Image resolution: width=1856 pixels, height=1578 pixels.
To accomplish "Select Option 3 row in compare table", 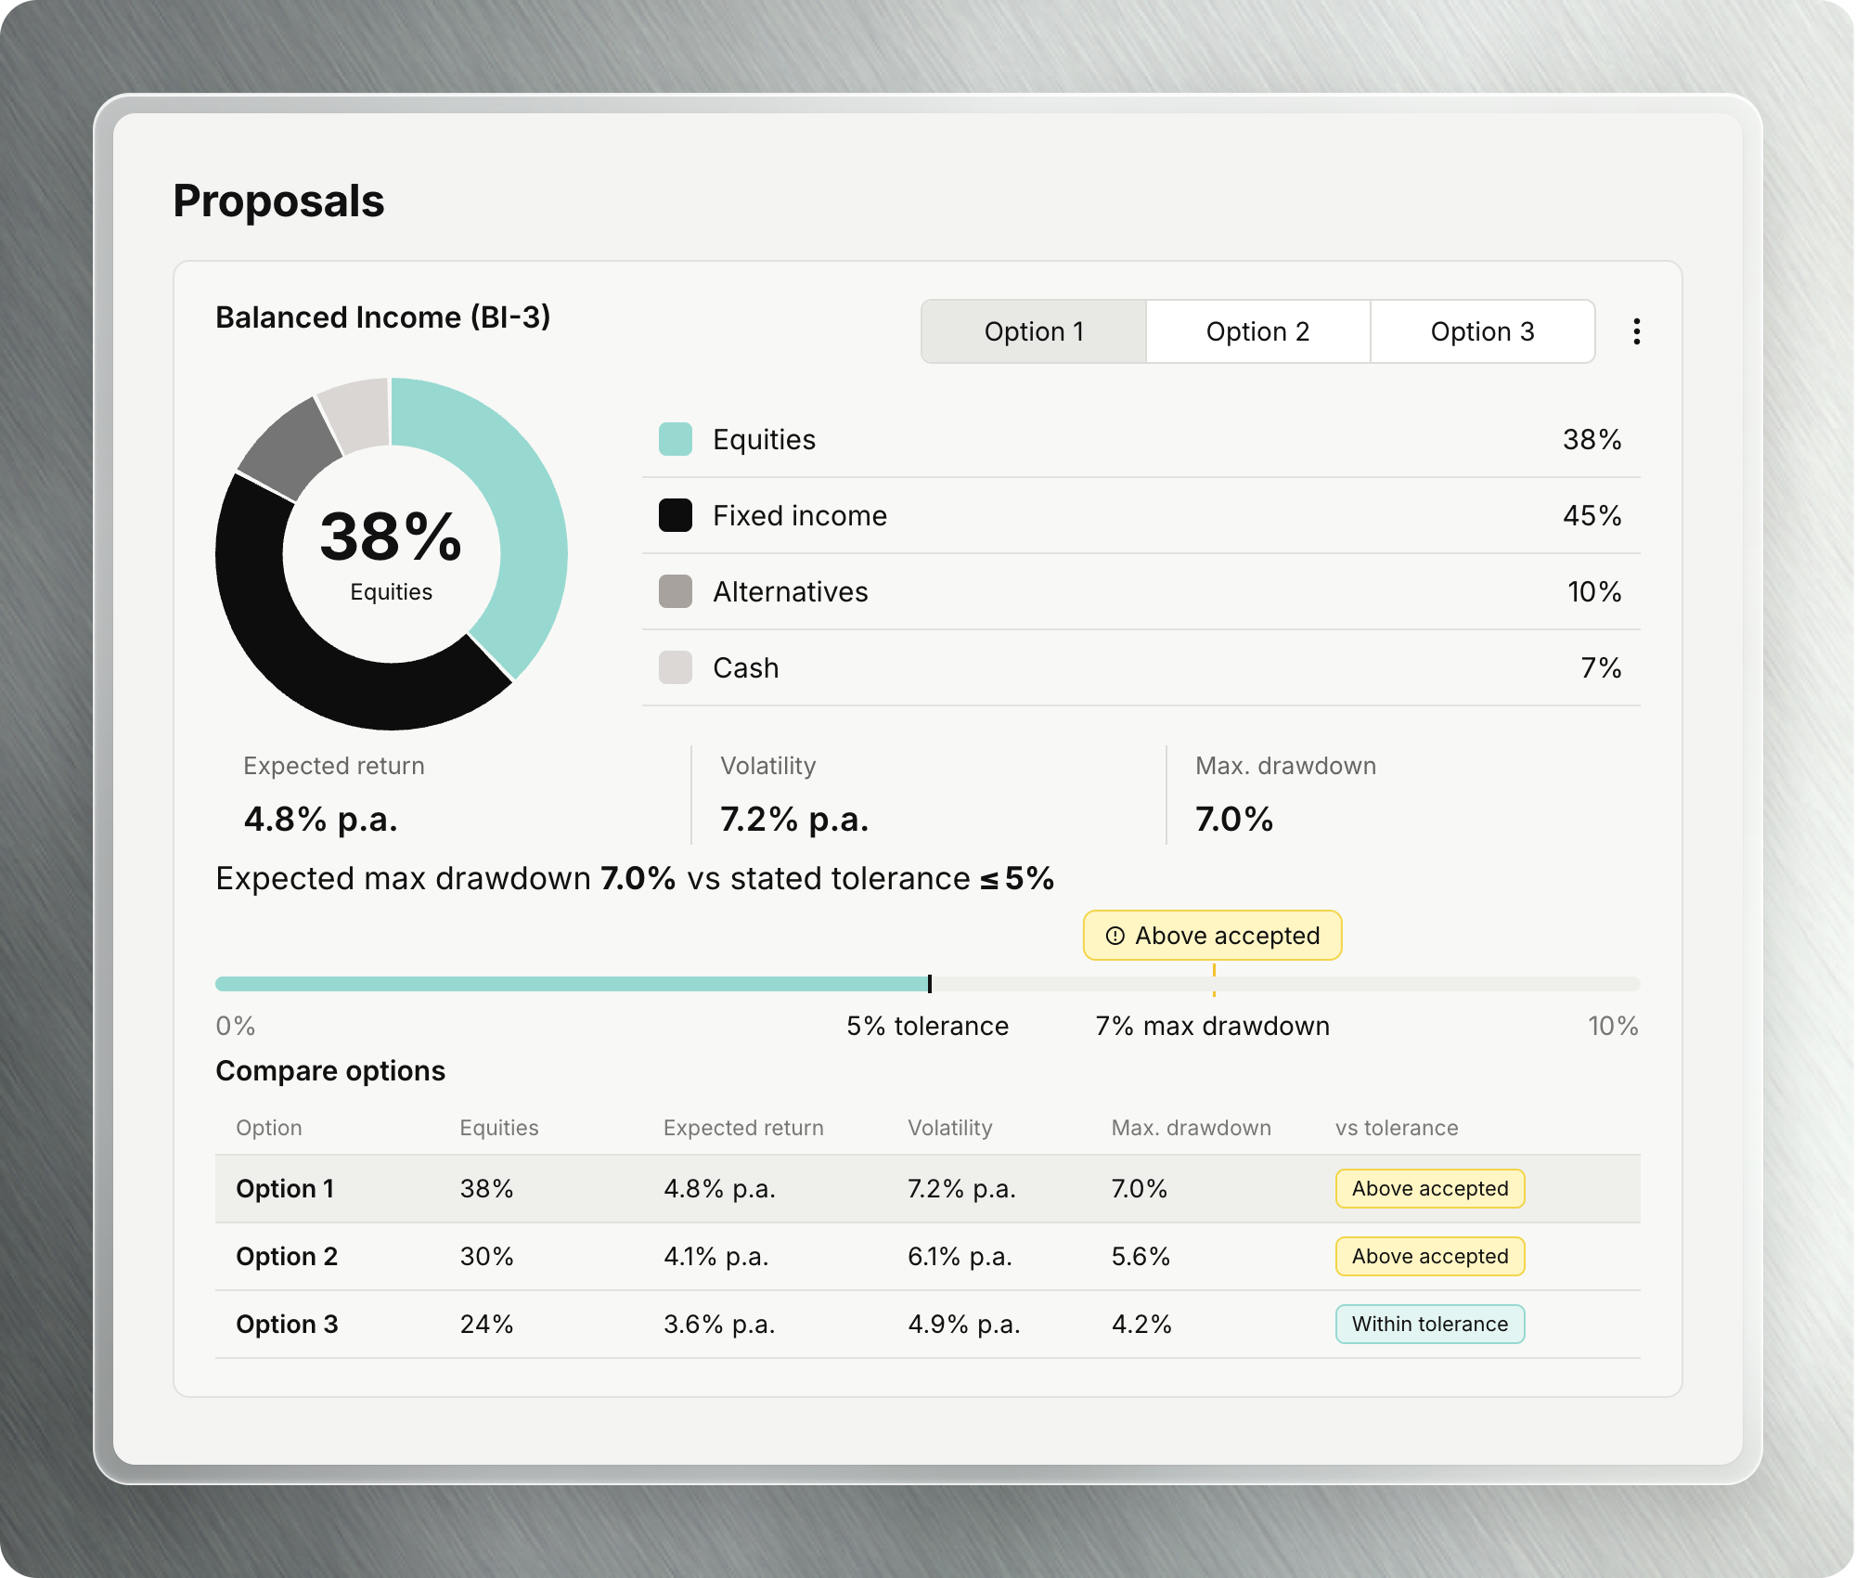I will (927, 1324).
